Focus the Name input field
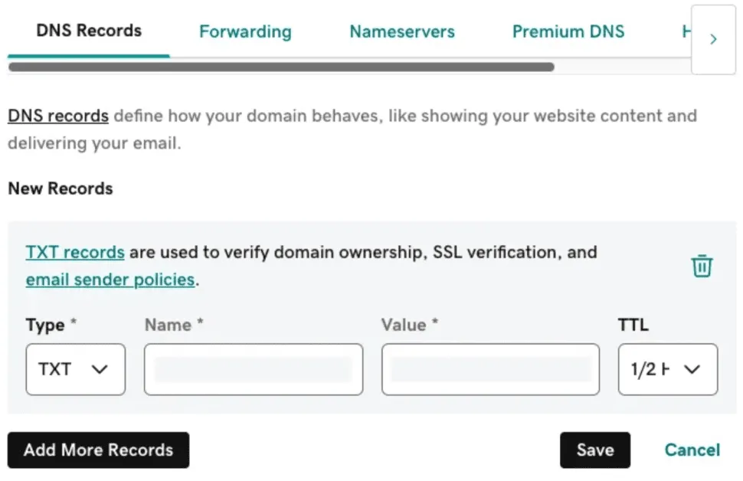 pos(253,369)
